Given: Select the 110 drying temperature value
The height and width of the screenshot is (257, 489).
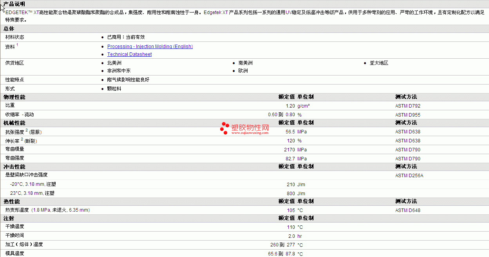Looking at the screenshot, I should (290, 227).
